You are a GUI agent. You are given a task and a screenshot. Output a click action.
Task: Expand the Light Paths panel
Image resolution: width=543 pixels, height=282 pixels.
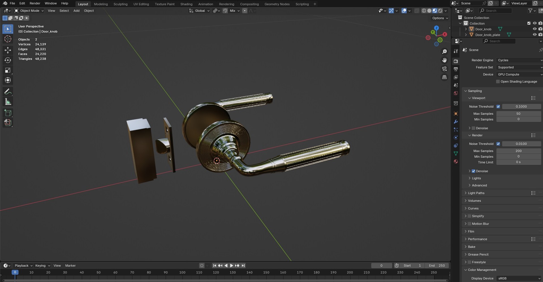(476, 193)
